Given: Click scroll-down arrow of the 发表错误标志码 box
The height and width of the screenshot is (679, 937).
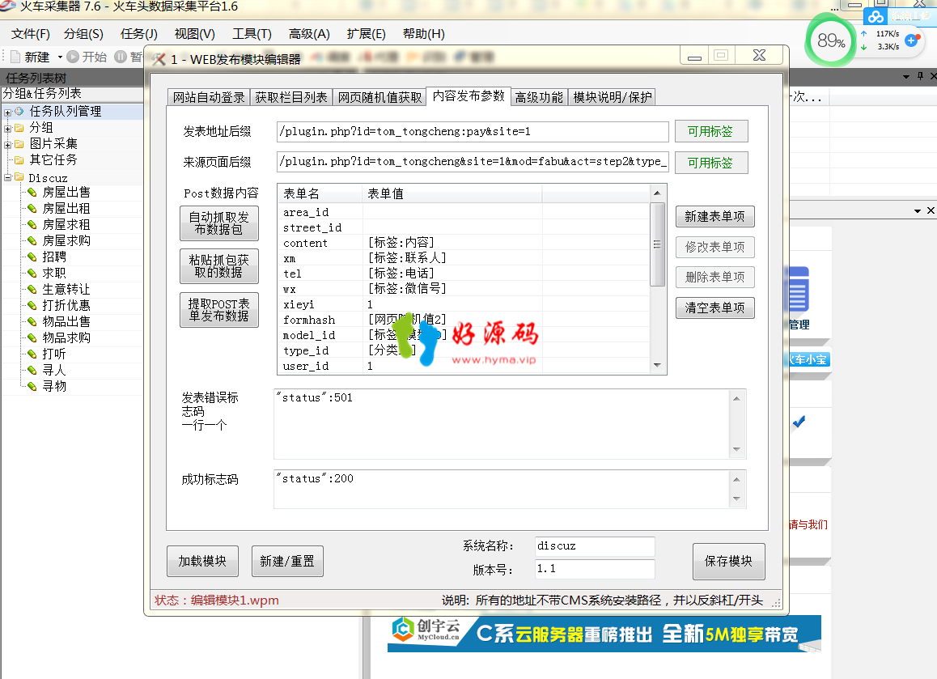Looking at the screenshot, I should pos(737,449).
